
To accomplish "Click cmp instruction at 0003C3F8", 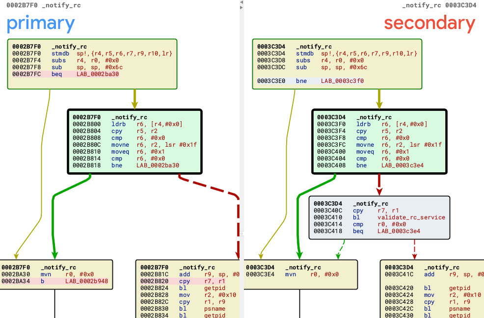I will (x=364, y=138).
